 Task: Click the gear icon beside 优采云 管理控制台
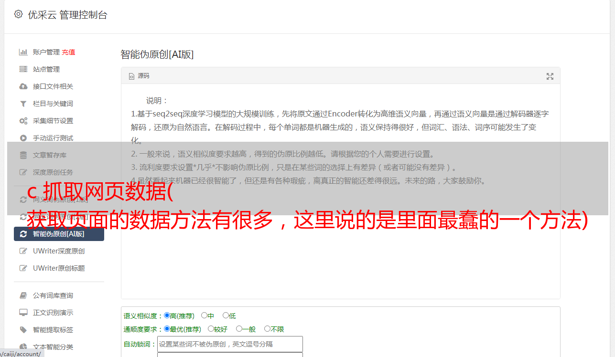(x=18, y=14)
